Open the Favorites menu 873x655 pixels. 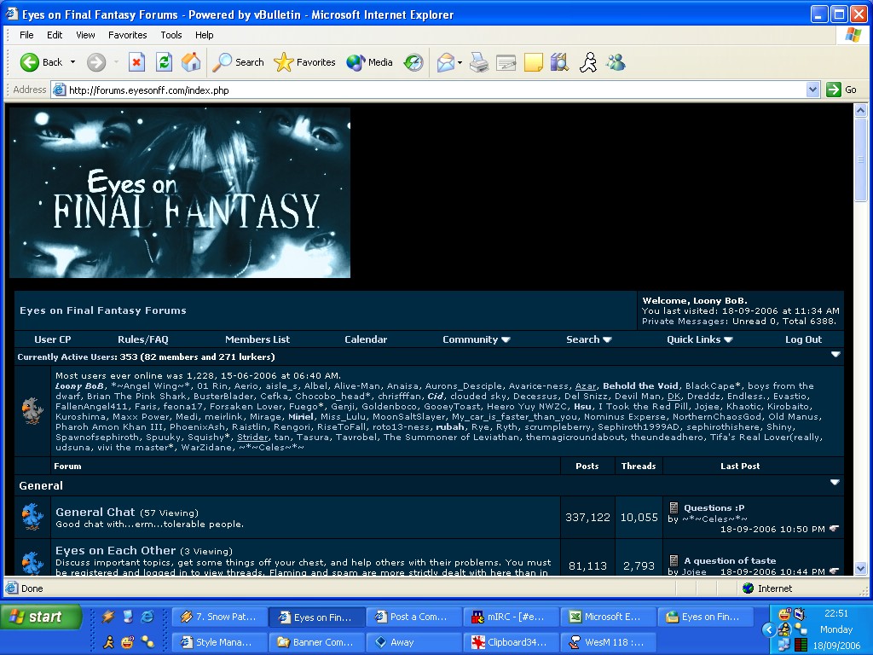128,34
